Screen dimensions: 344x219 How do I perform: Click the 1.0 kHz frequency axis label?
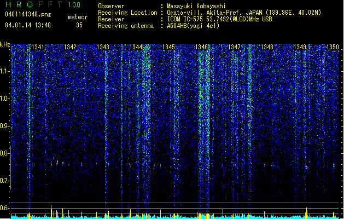[4, 99]
